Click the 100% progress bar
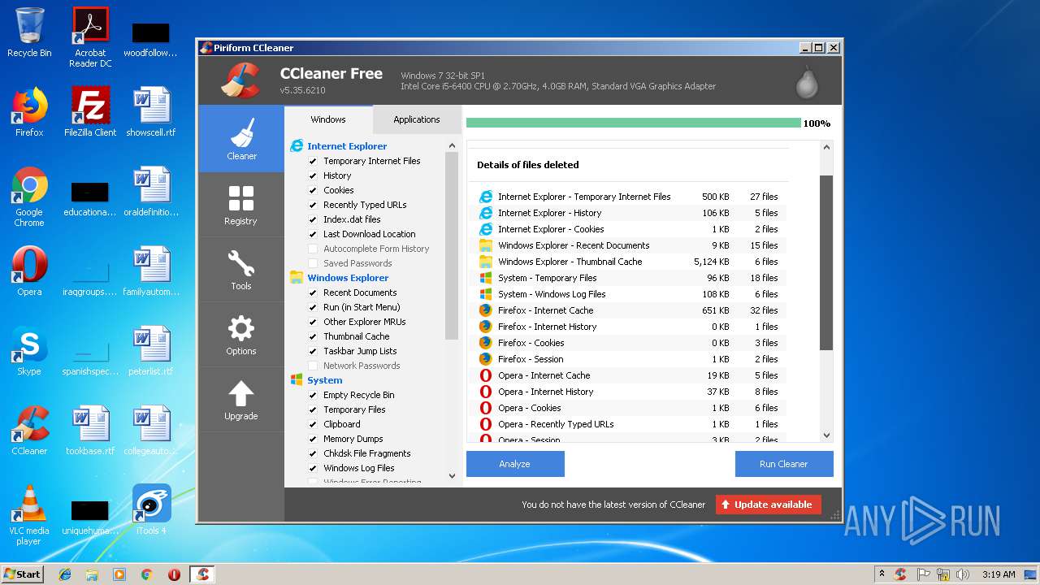Screen dimensions: 1040x585 point(634,123)
